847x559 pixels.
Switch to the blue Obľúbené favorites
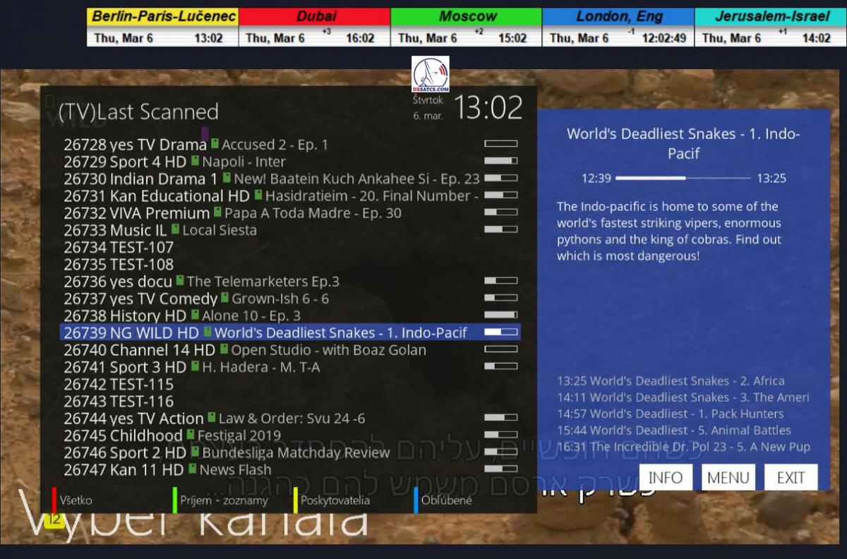(x=446, y=500)
